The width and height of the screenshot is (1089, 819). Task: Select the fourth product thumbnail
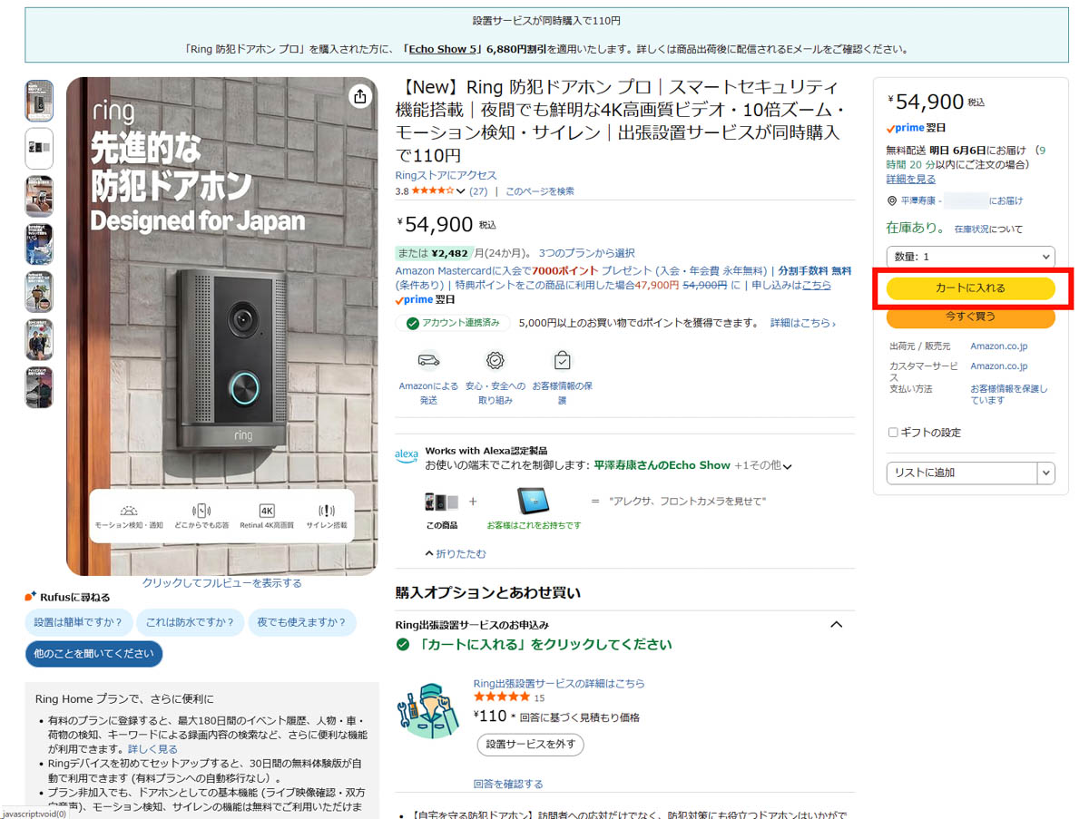pos(39,244)
